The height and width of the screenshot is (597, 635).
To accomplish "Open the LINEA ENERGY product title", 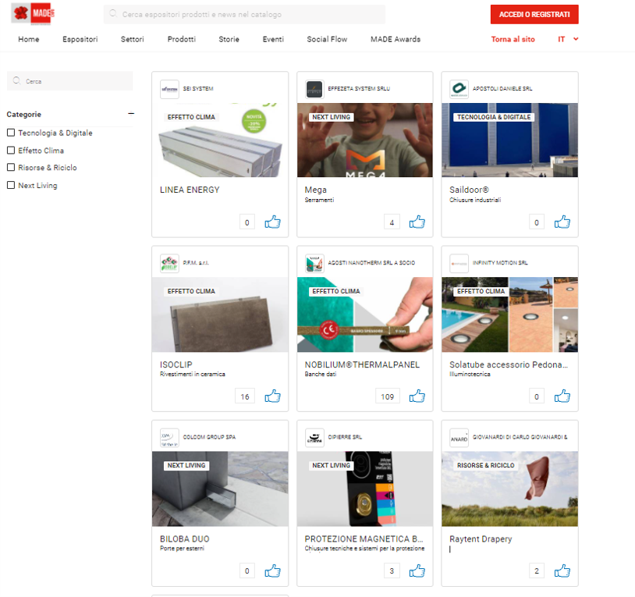I will [190, 190].
